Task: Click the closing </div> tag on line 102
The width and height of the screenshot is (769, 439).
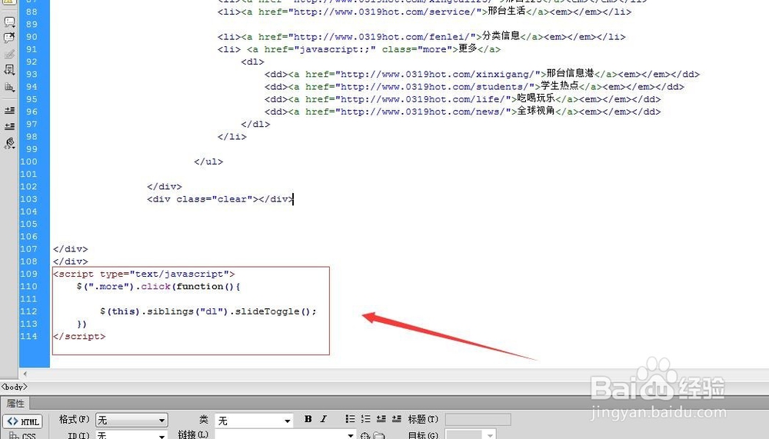Action: coord(165,187)
